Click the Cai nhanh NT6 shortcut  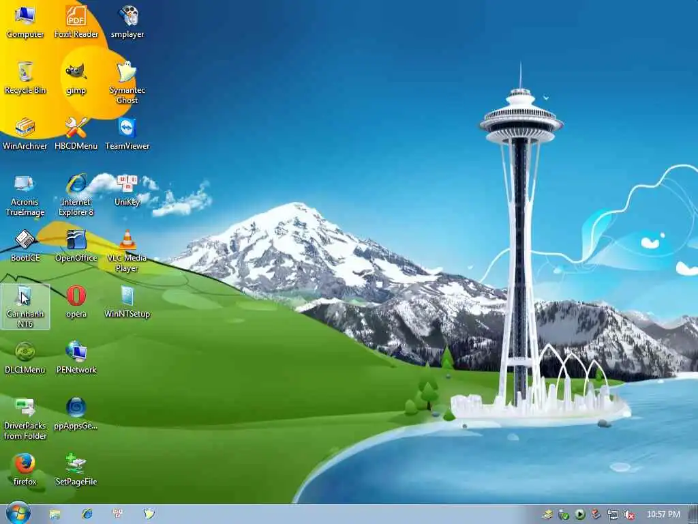click(25, 306)
